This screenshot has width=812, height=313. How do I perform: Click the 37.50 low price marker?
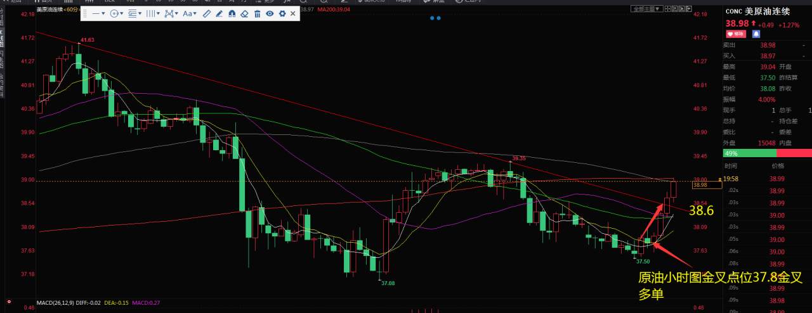pyautogui.click(x=643, y=261)
